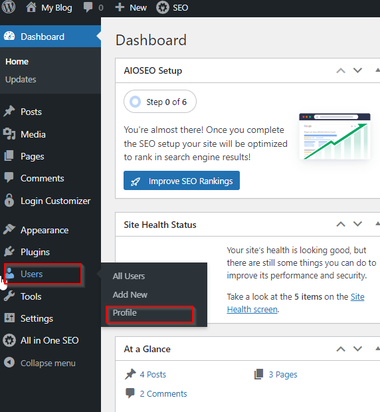Open Tools menu label
Image resolution: width=380 pixels, height=412 pixels.
pos(31,296)
